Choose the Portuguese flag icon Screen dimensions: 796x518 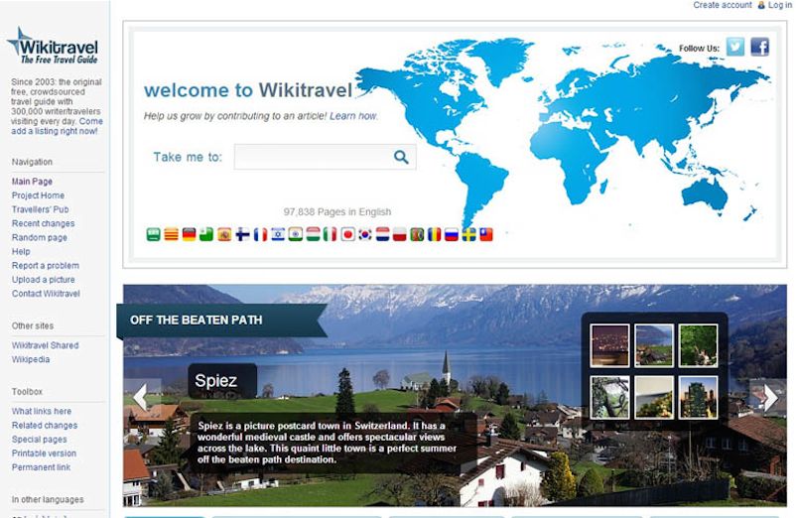[x=417, y=234]
